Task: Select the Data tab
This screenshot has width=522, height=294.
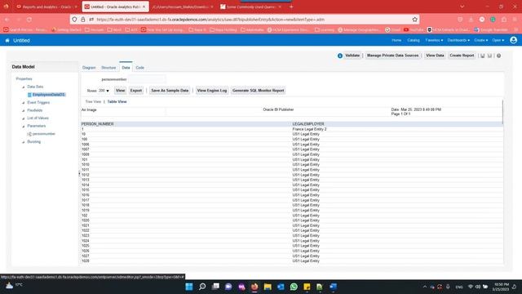Action: point(126,68)
